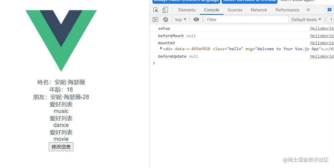Screen dimensions: 334x168
Task: Open the Default levels dropdown
Action: pos(306,20)
